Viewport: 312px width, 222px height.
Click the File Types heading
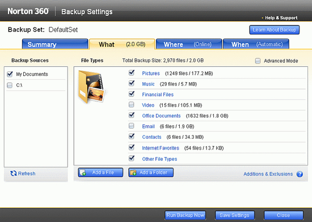[x=92, y=61]
